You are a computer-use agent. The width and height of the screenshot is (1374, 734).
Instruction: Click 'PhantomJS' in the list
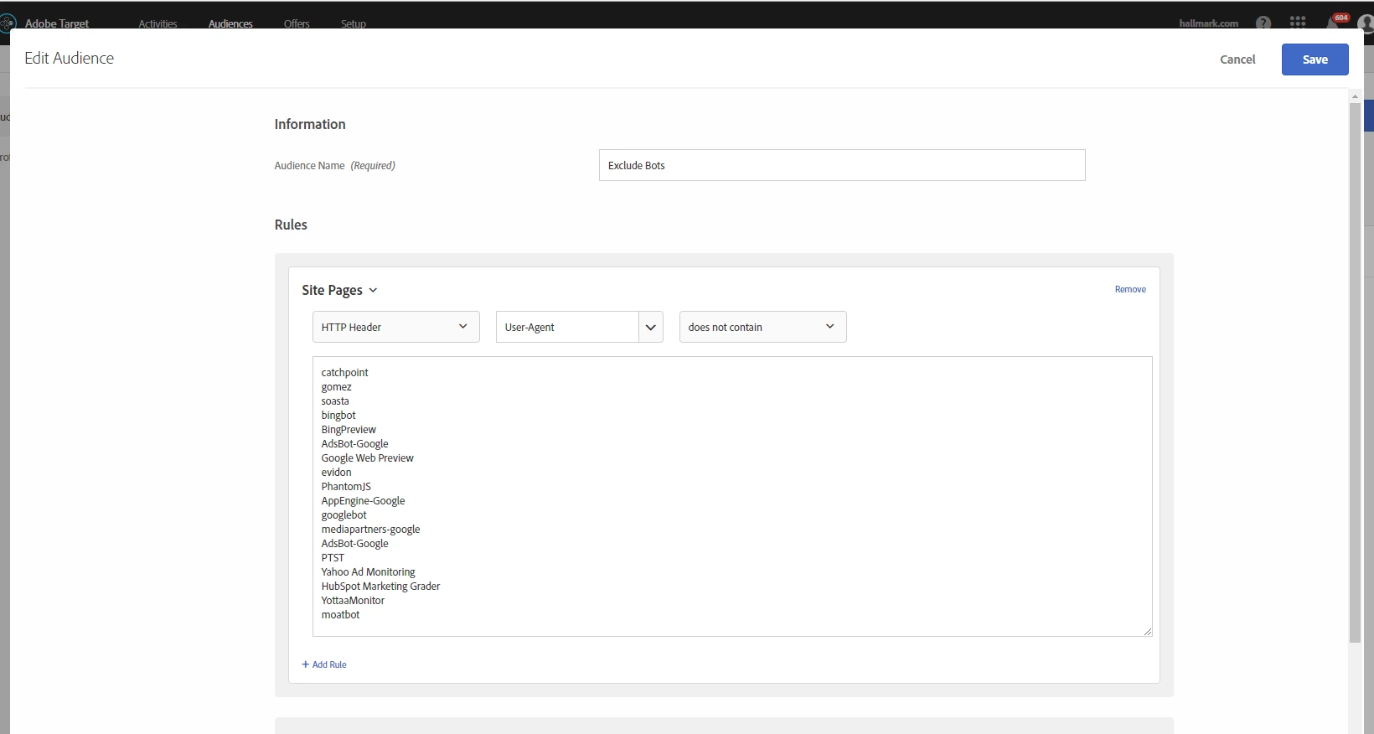click(x=346, y=487)
